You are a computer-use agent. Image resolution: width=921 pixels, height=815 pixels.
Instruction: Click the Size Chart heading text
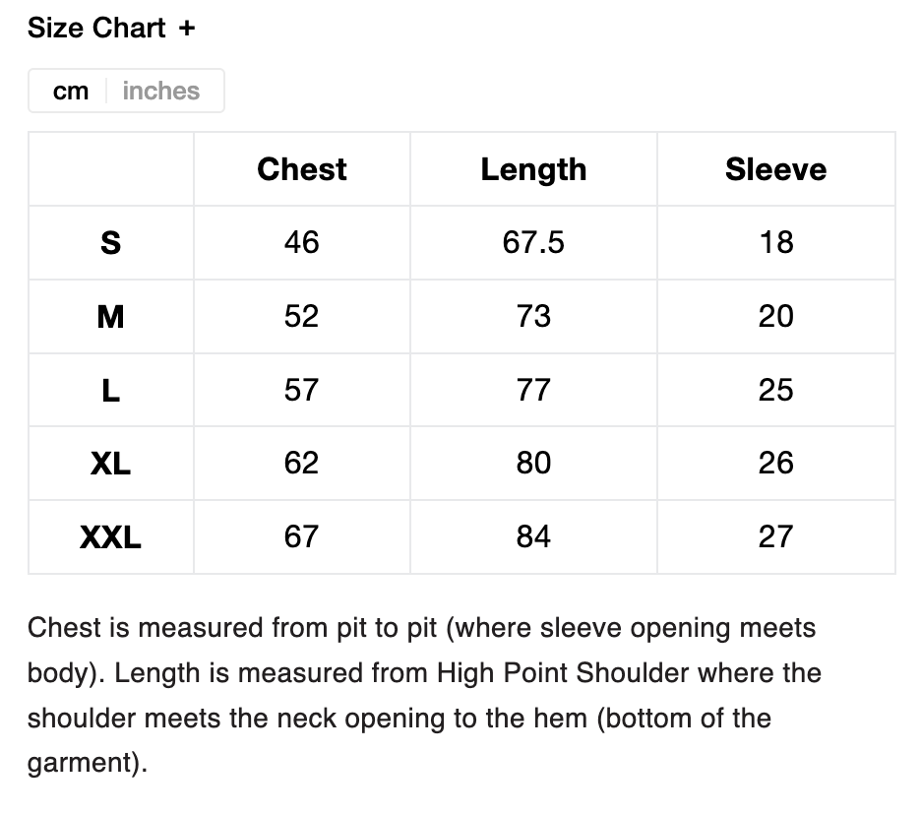[x=96, y=29]
